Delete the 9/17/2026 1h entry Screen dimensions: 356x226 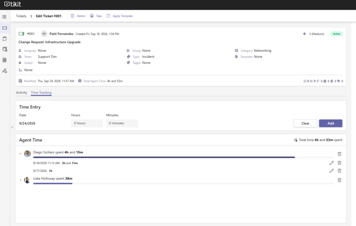click(339, 171)
